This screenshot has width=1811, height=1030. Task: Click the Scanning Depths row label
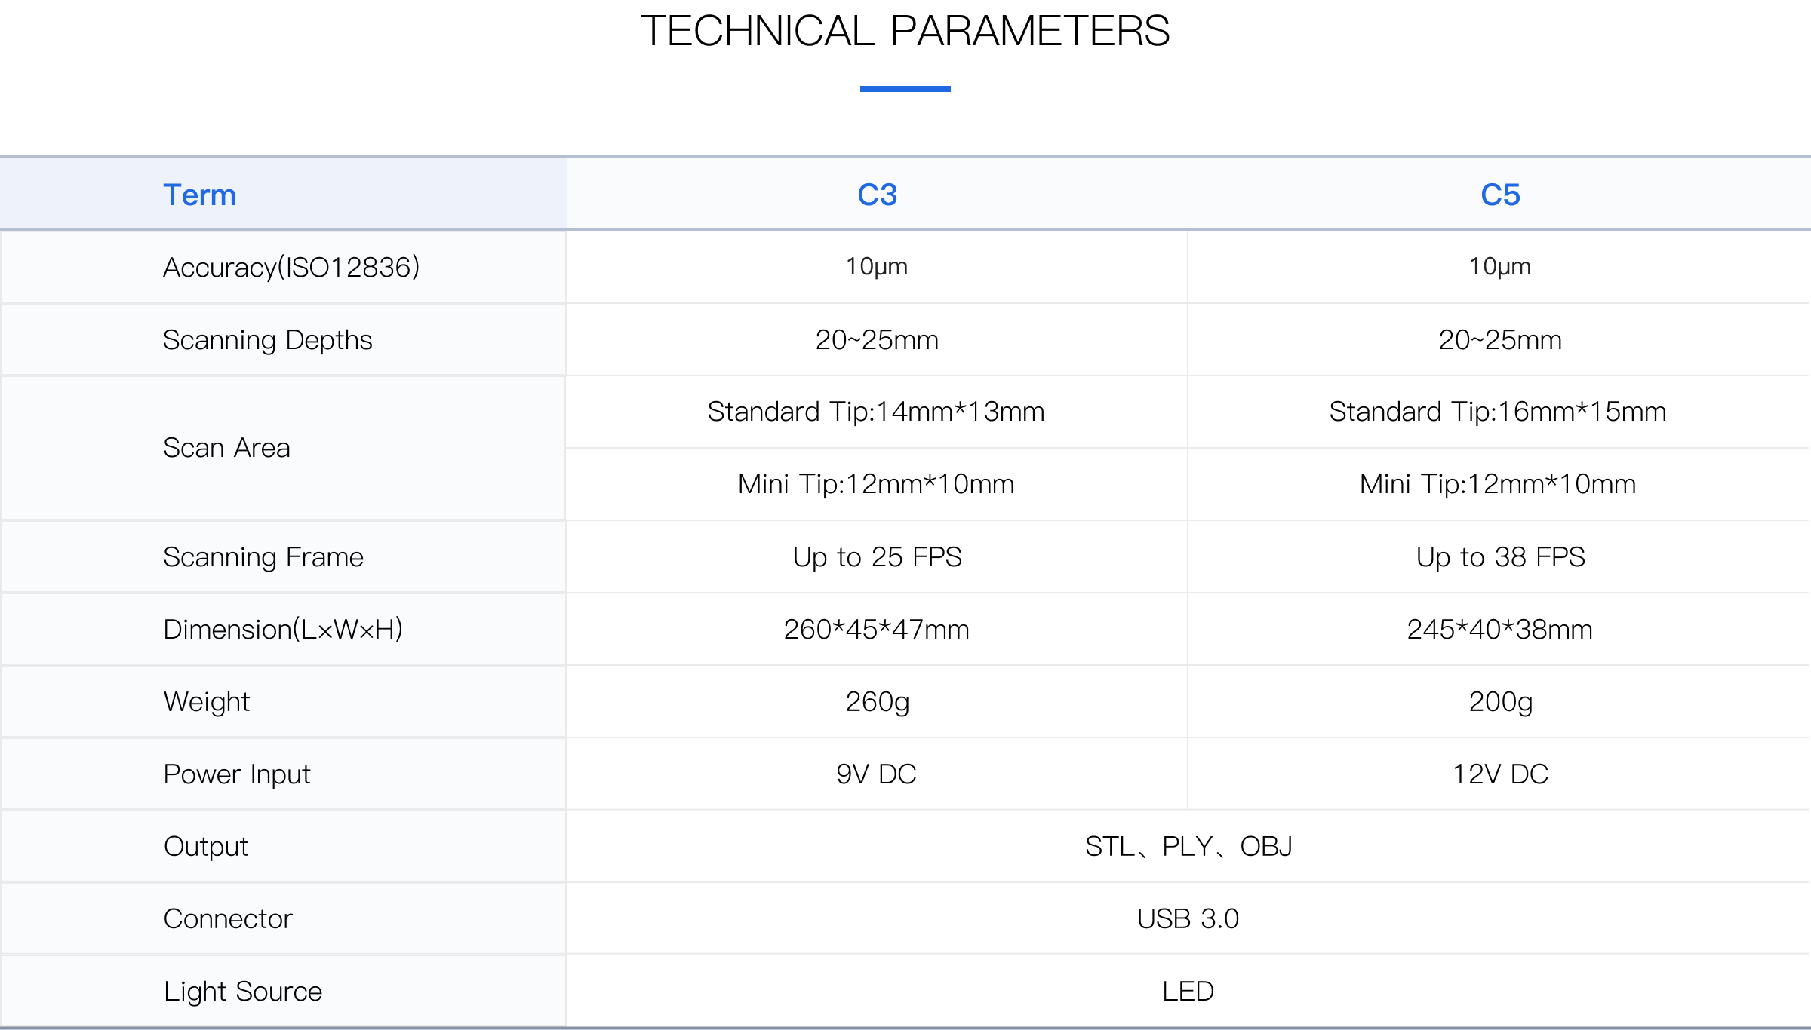click(268, 340)
